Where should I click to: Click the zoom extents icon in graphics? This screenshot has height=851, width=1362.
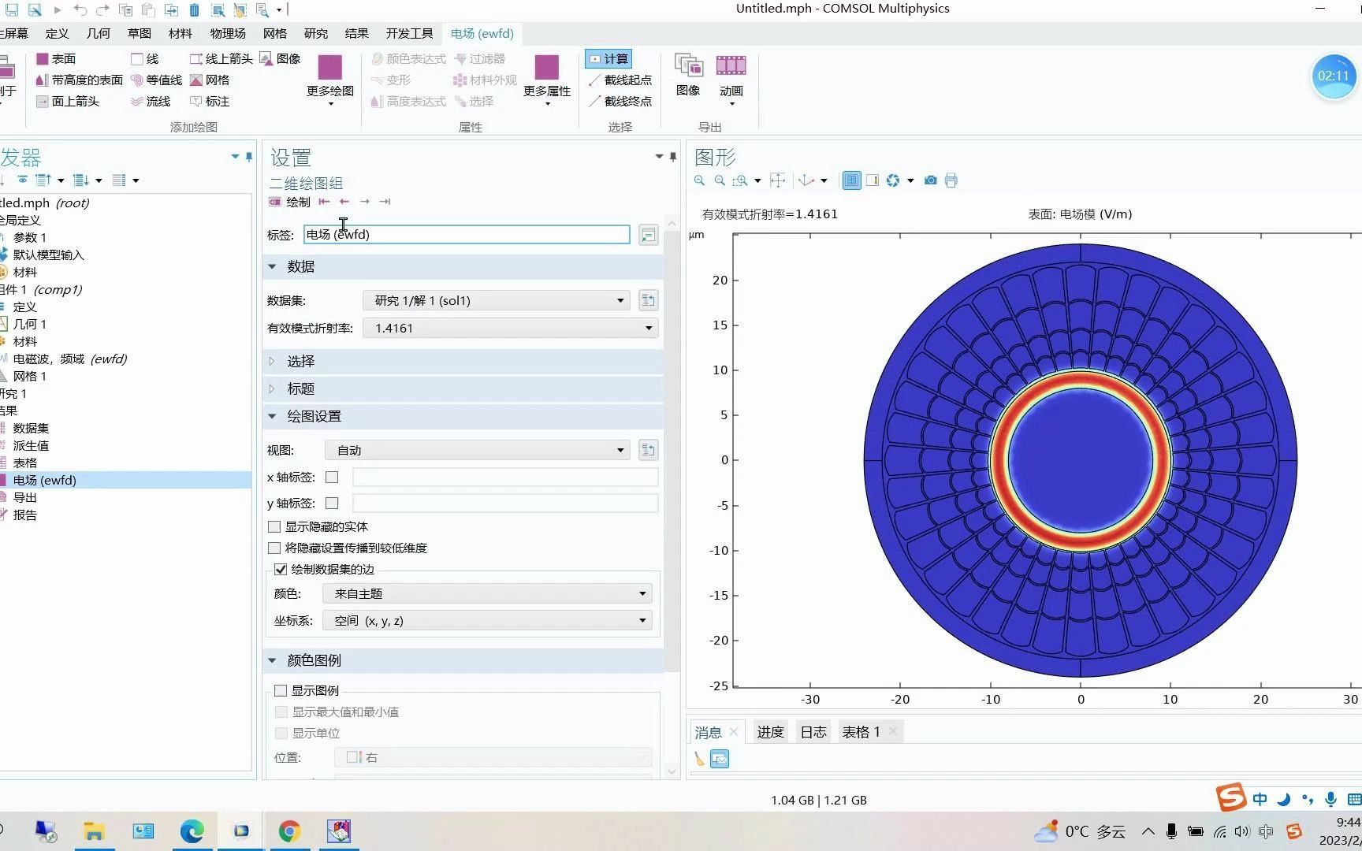coord(777,180)
